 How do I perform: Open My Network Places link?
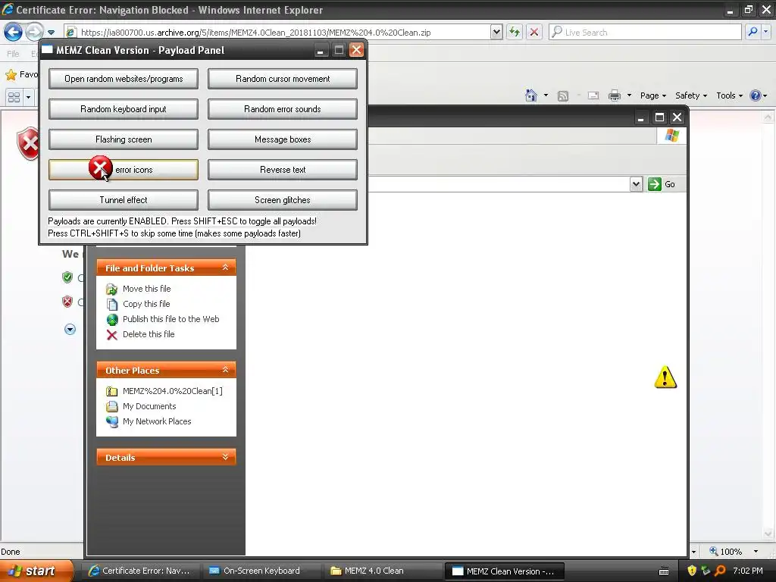coord(156,421)
